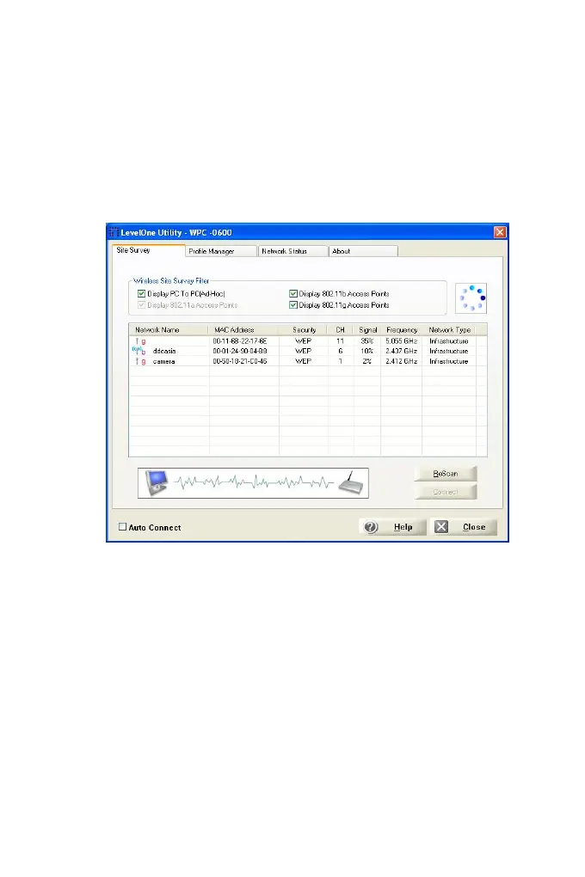Click MAC address 00-50-18-21-C0-46
The width and height of the screenshot is (585, 877).
click(x=240, y=361)
